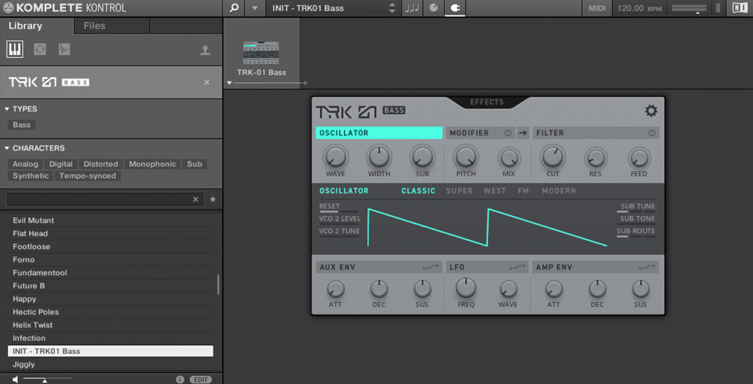Select the Evil Mutant preset
This screenshot has height=384, width=753.
(x=110, y=220)
